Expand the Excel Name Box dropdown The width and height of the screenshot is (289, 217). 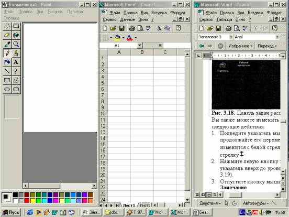139,45
